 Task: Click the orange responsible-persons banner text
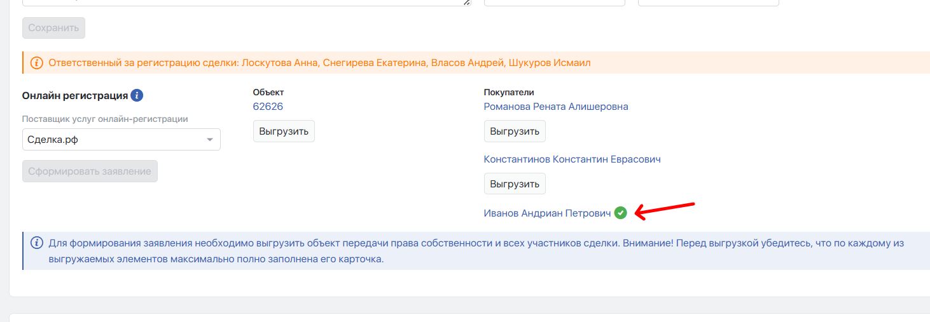pyautogui.click(x=319, y=63)
